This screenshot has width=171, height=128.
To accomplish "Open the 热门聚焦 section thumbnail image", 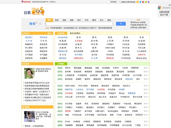I will click(x=30, y=117).
